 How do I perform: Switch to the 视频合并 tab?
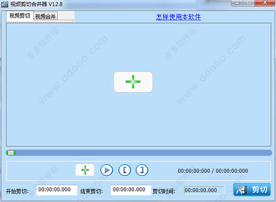pyautogui.click(x=46, y=17)
